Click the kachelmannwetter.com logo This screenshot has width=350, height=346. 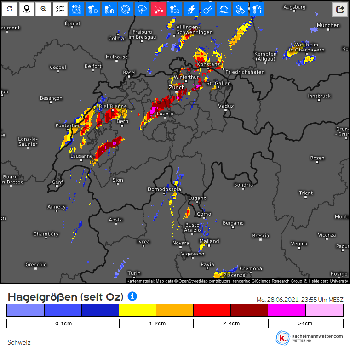click(310, 338)
